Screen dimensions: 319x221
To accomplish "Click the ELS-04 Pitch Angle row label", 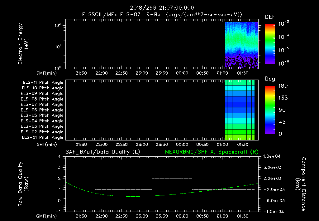I will (x=42, y=121).
